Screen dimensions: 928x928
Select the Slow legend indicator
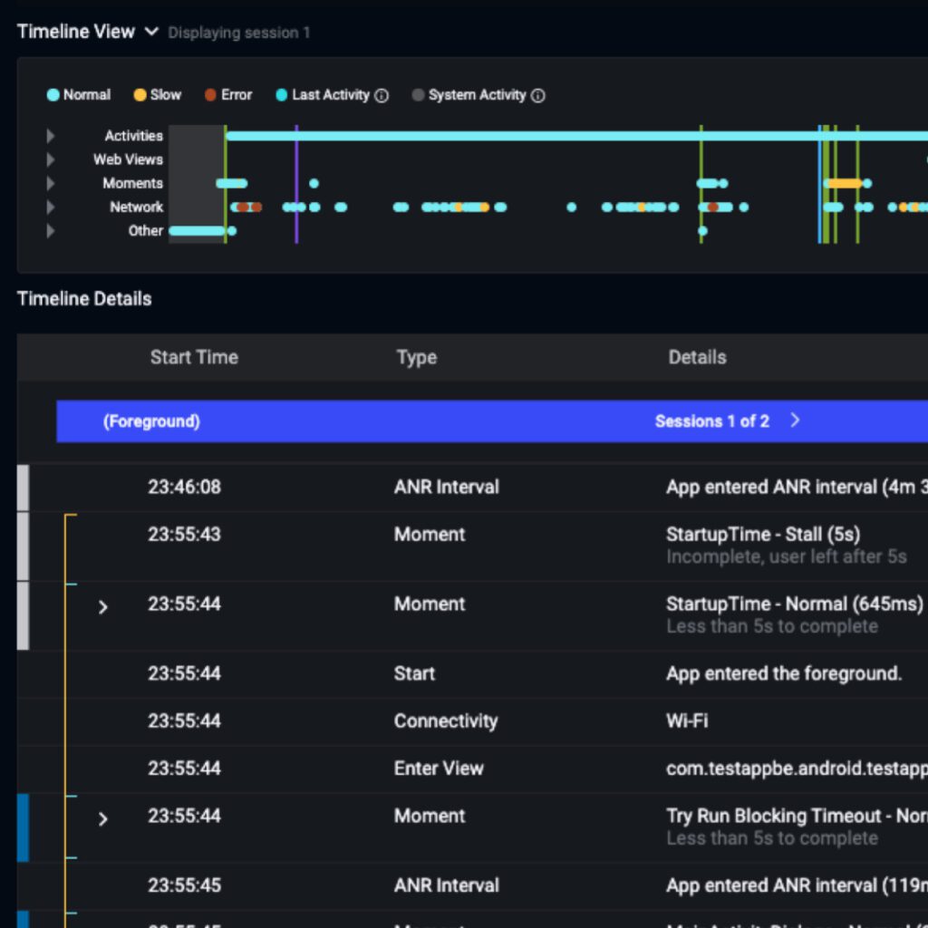click(x=138, y=95)
